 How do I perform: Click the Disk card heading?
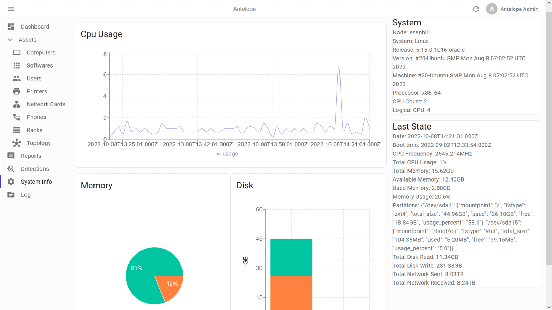point(245,185)
